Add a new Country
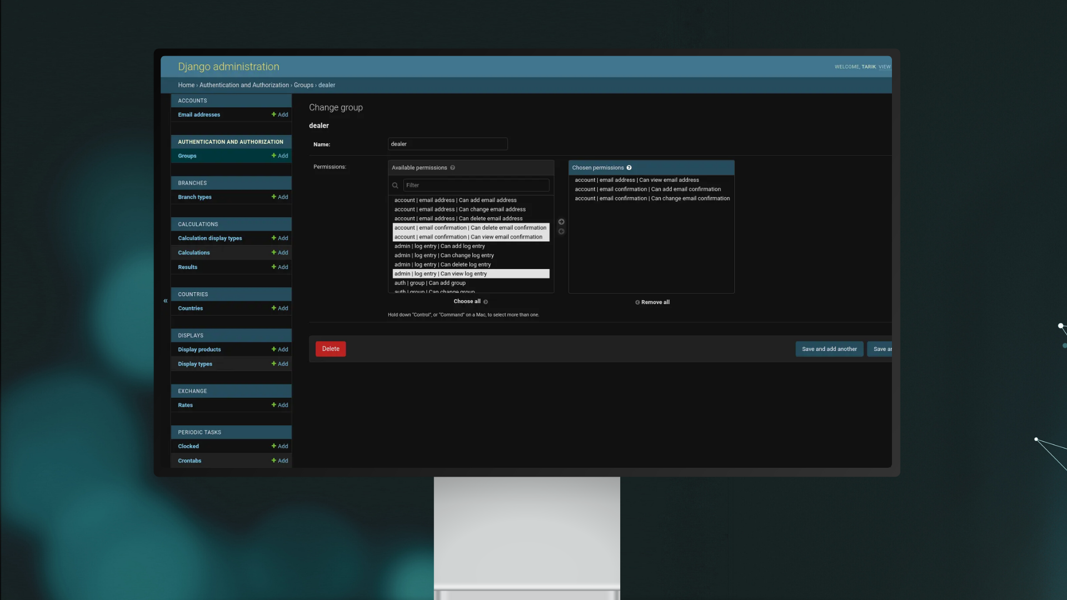This screenshot has height=600, width=1067. pyautogui.click(x=280, y=308)
